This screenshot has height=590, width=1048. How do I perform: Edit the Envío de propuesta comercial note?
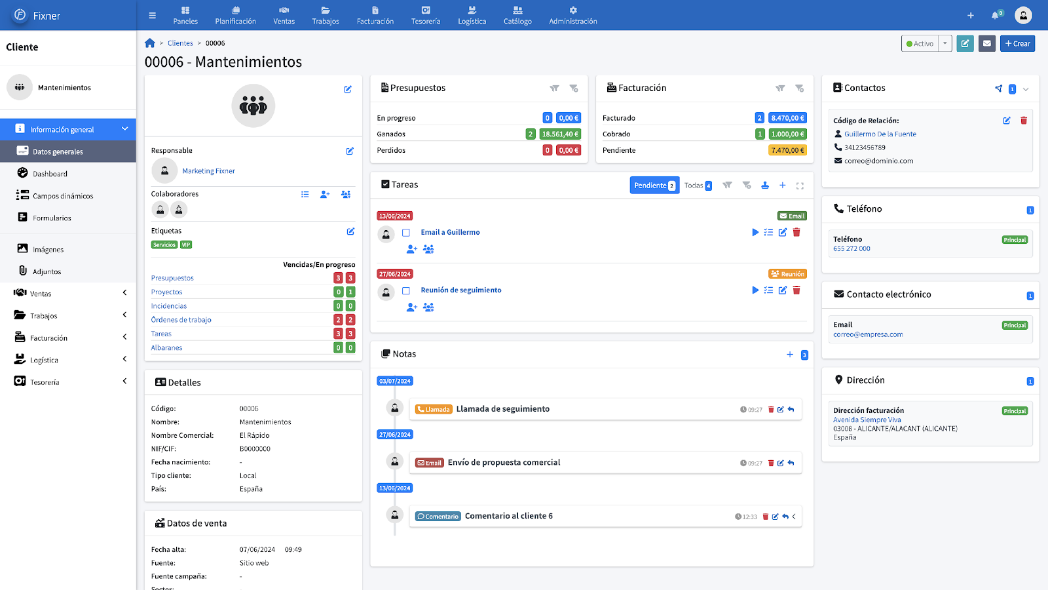[x=781, y=463]
